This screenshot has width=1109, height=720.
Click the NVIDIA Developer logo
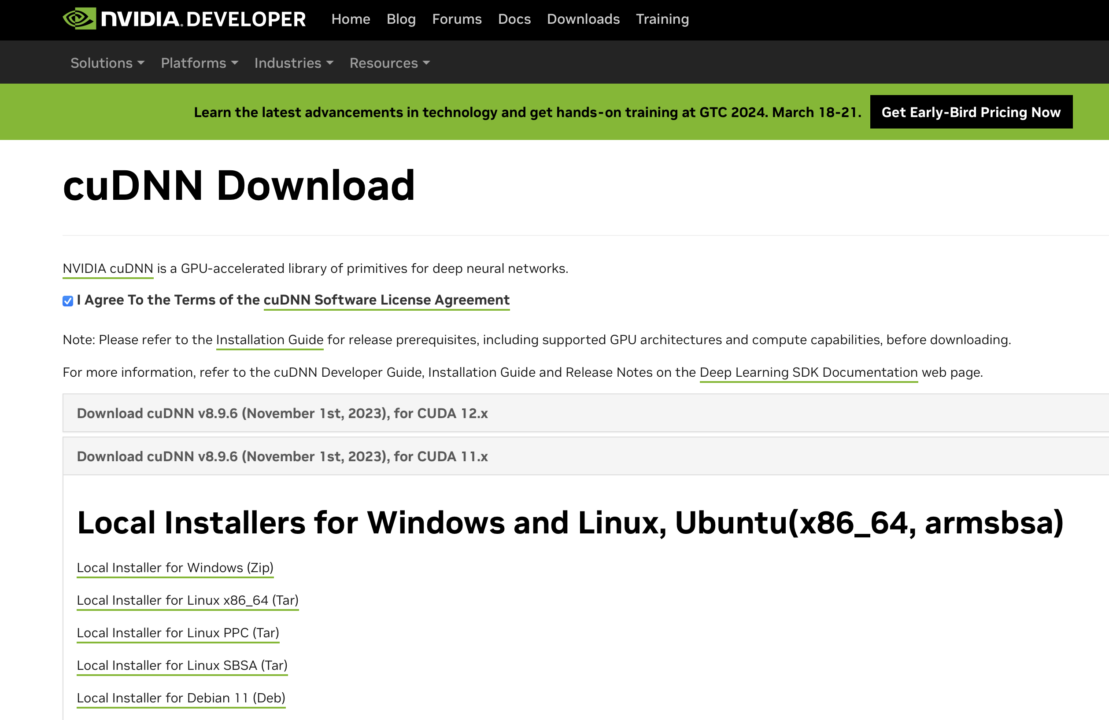184,19
